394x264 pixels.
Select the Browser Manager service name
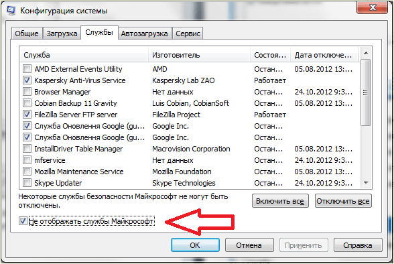click(x=62, y=92)
